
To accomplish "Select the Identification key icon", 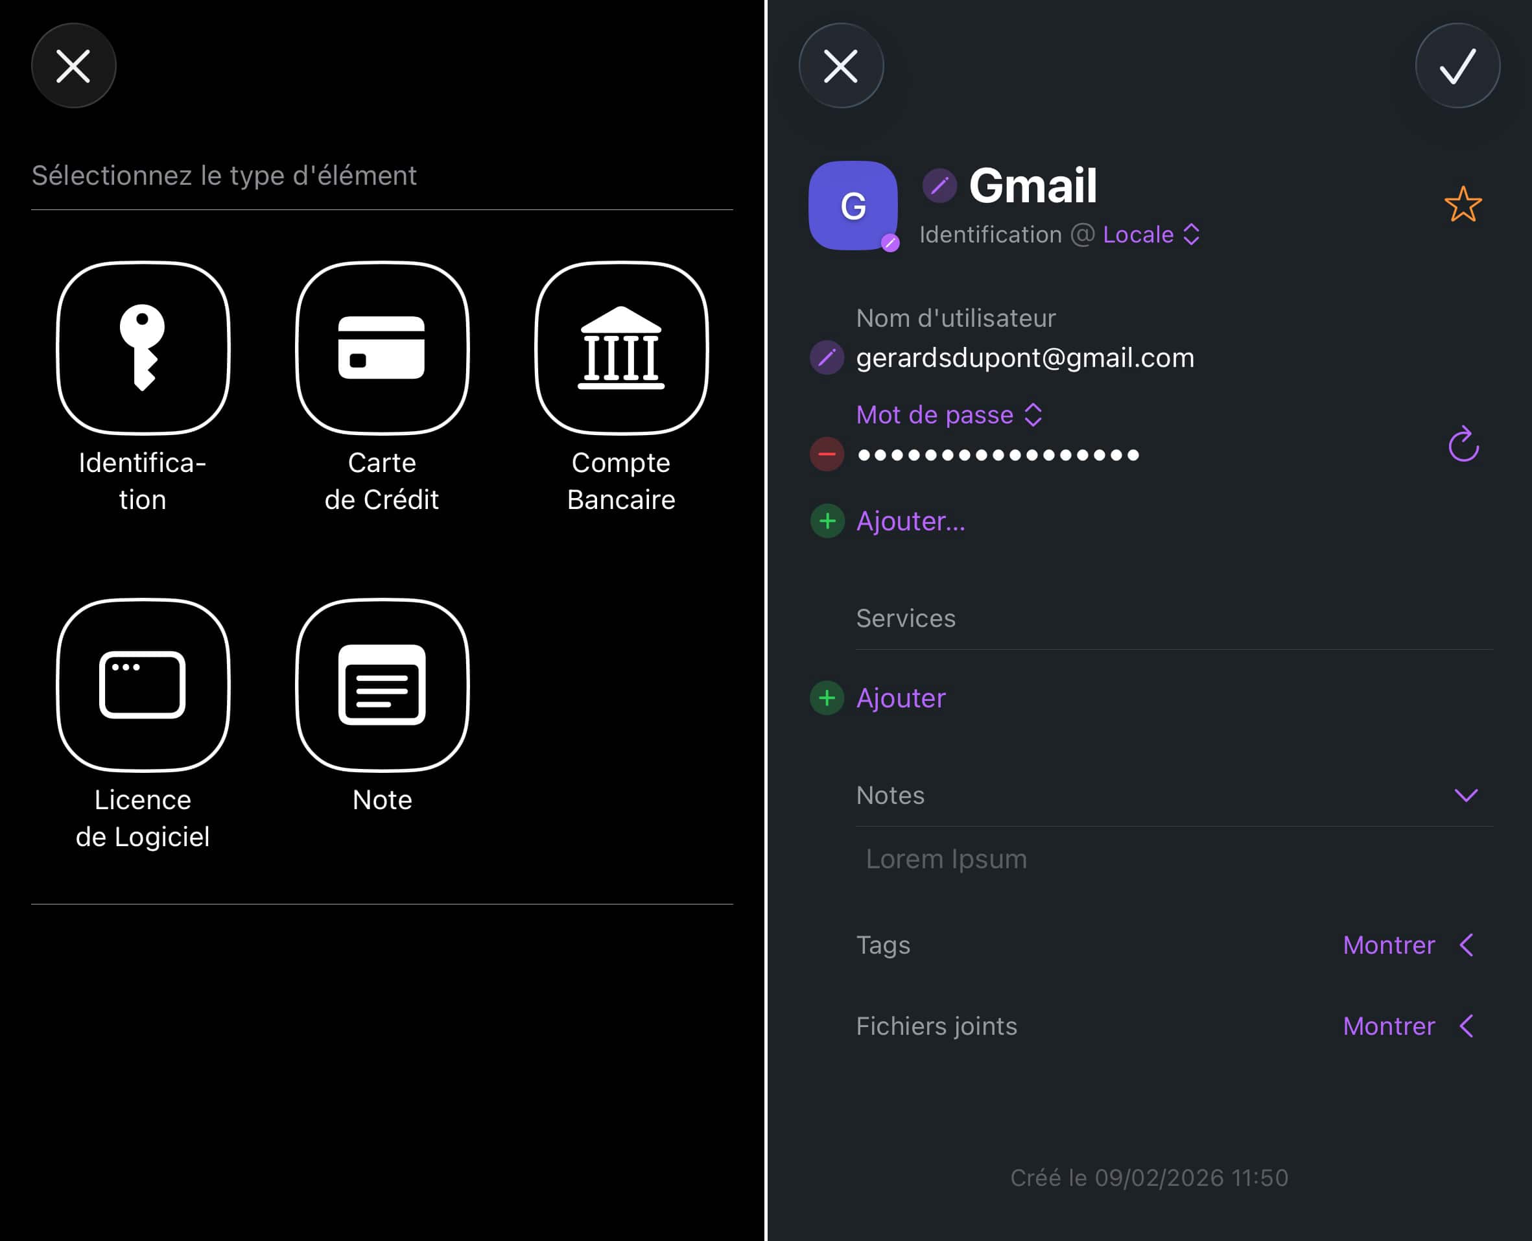I will [x=143, y=348].
